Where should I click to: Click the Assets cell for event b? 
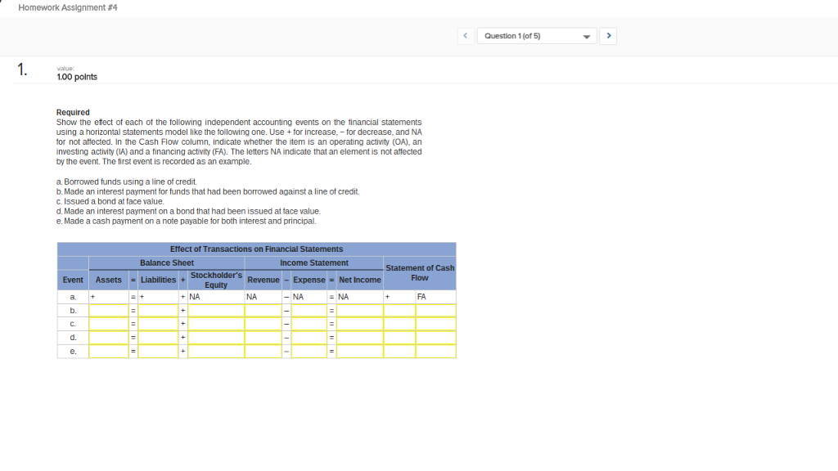pyautogui.click(x=109, y=310)
